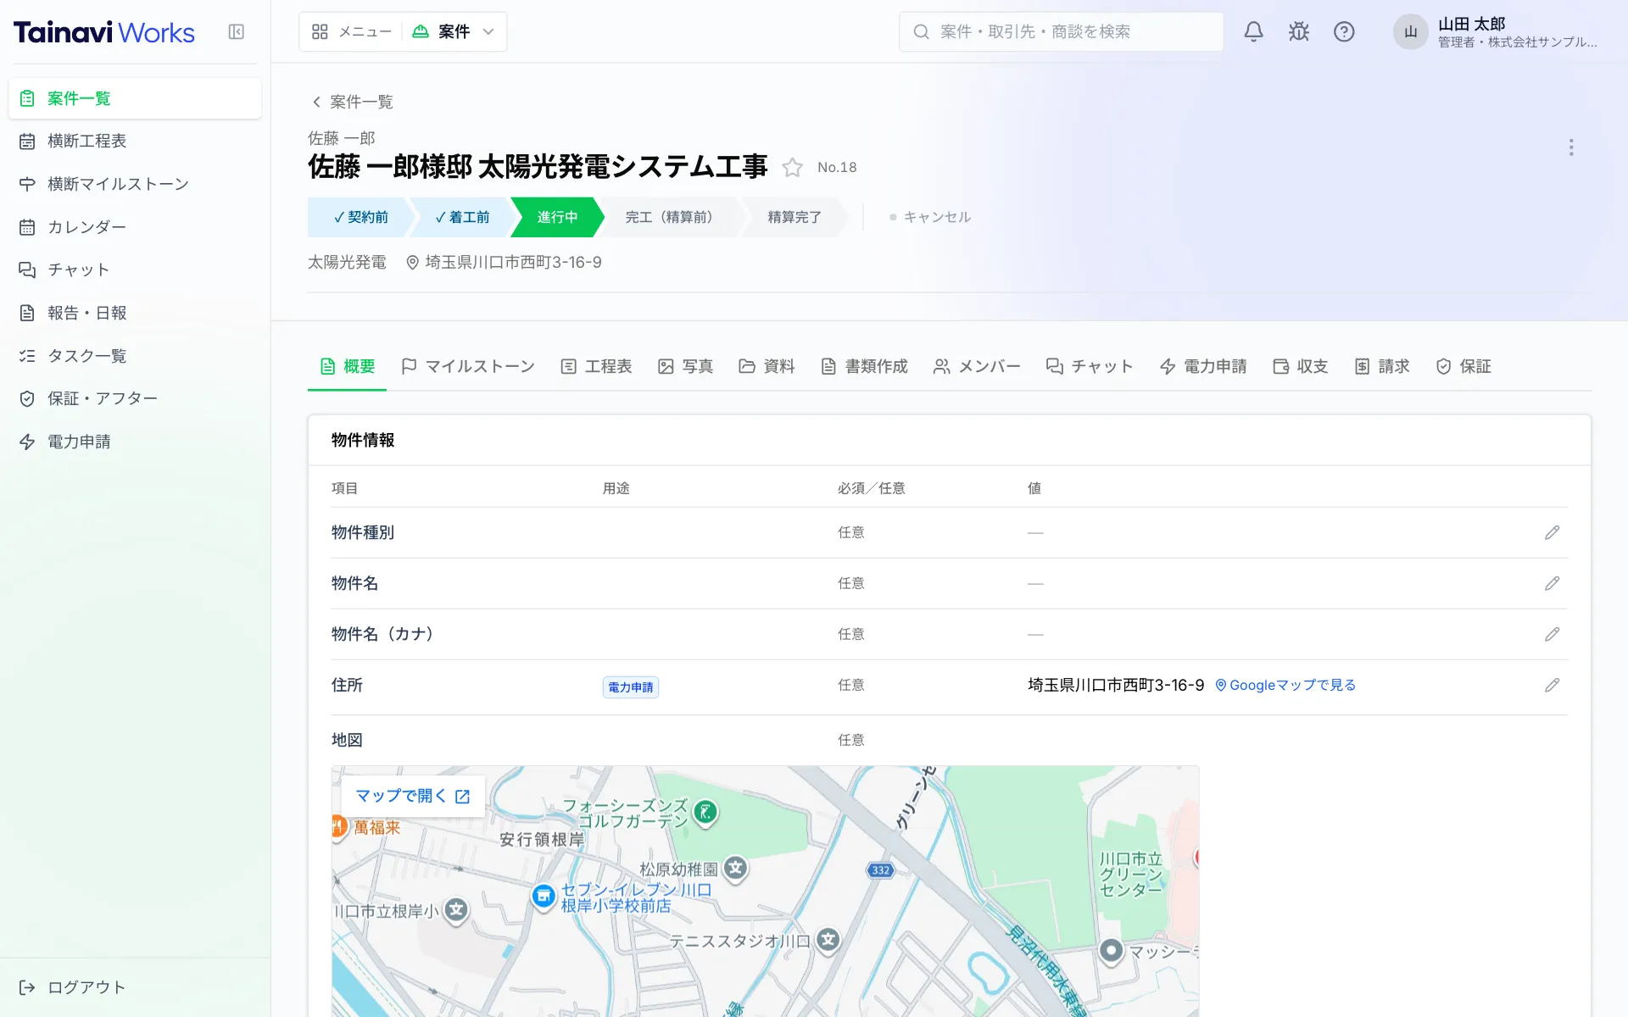Screen dimensions: 1628x1017
Task: Open 保証・アフター in the sidebar
Action: tap(135, 399)
